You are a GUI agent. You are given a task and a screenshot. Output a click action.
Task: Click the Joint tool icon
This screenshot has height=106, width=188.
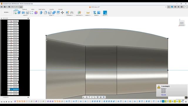(x=72, y=12)
